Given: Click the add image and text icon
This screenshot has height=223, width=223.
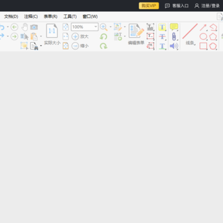Looking at the screenshot, I should point(118,37).
